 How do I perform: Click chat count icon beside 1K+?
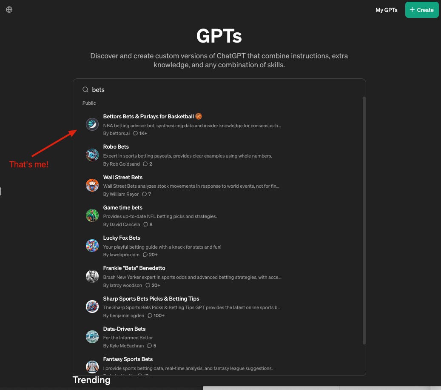click(135, 133)
